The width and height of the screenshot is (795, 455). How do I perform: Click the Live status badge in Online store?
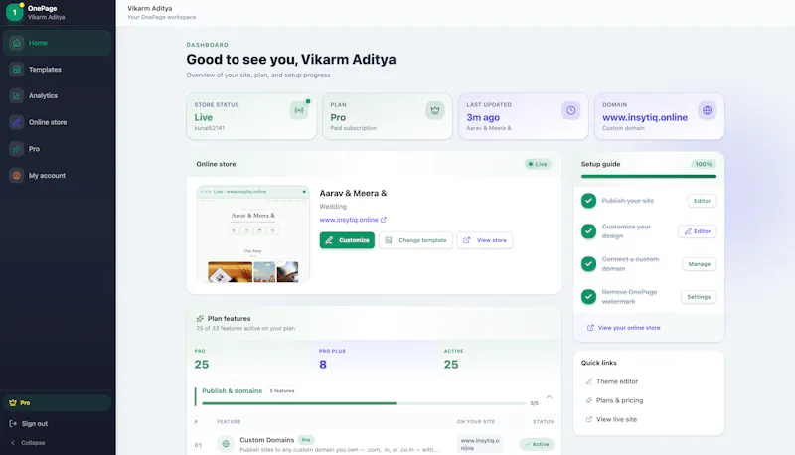pyautogui.click(x=538, y=164)
